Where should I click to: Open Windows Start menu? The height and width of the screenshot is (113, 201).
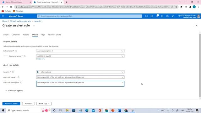pyautogui.click(x=3, y=110)
